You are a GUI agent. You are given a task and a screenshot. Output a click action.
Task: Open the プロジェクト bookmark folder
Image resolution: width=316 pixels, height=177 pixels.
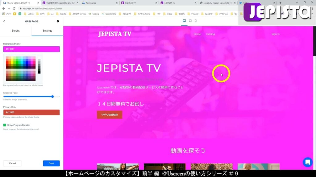(x=125, y=14)
